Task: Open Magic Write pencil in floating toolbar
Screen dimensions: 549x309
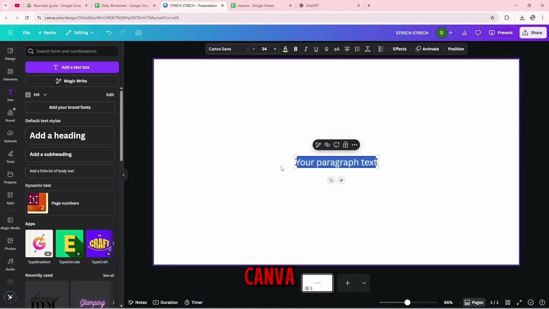Action: [x=318, y=145]
